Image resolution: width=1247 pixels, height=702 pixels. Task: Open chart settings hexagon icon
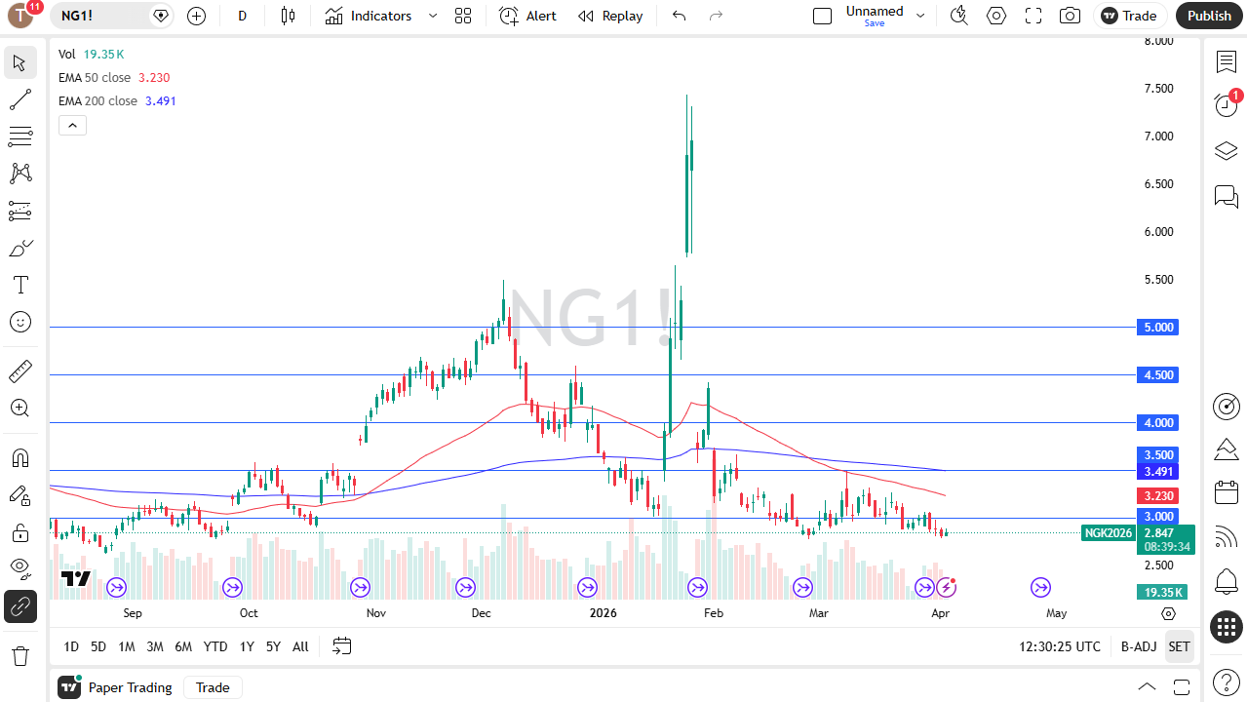point(996,16)
